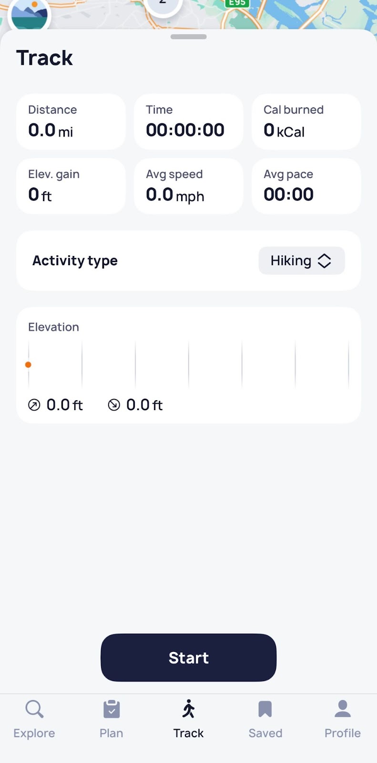The image size is (377, 763).
Task: Click the orange elevation chart marker
Action: 29,365
